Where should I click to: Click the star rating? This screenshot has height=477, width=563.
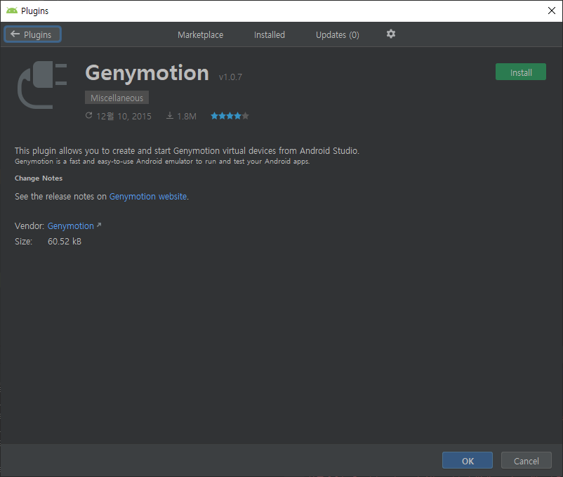point(230,116)
